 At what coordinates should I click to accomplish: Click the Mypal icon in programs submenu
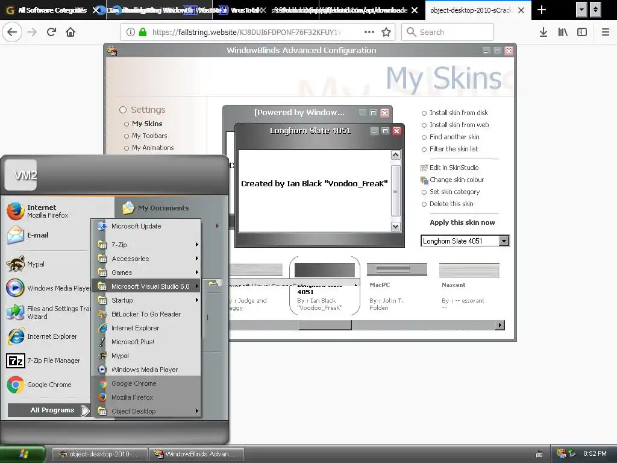[102, 356]
